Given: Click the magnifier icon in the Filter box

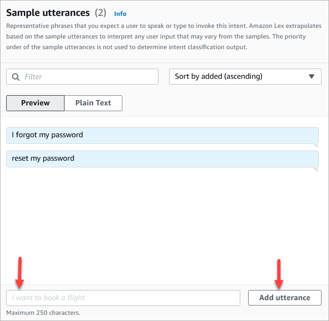Looking at the screenshot, I should [16, 77].
